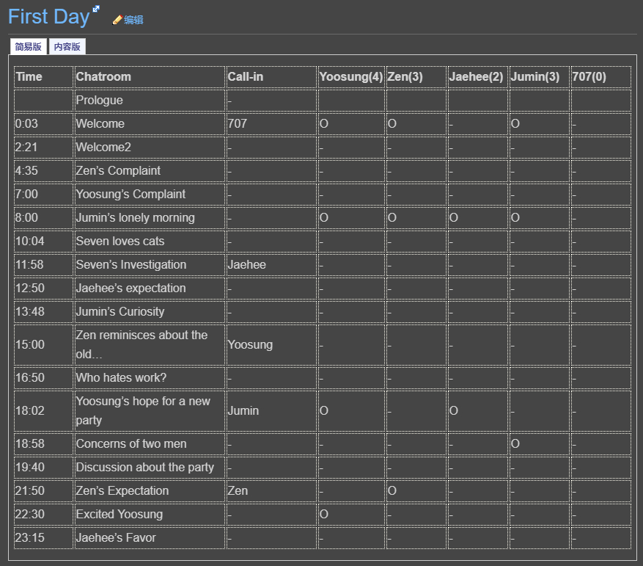Select Zen reminisces about the old… cell
This screenshot has width=643, height=566.
pyautogui.click(x=150, y=344)
